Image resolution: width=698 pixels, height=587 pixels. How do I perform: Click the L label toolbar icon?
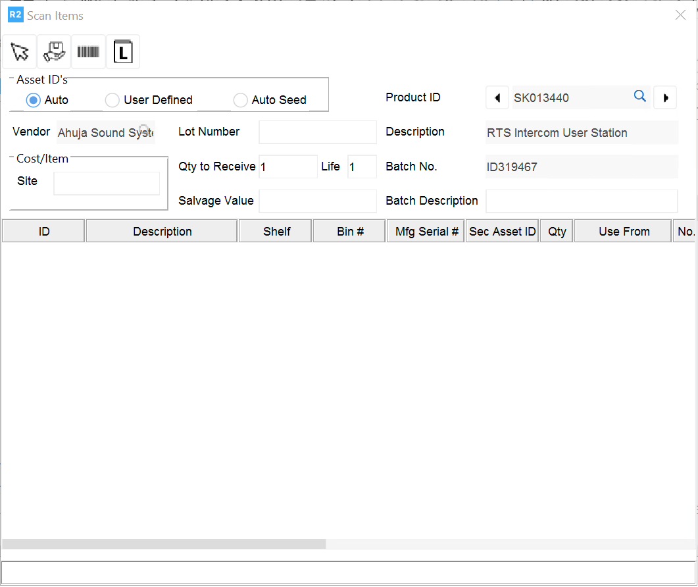[123, 52]
